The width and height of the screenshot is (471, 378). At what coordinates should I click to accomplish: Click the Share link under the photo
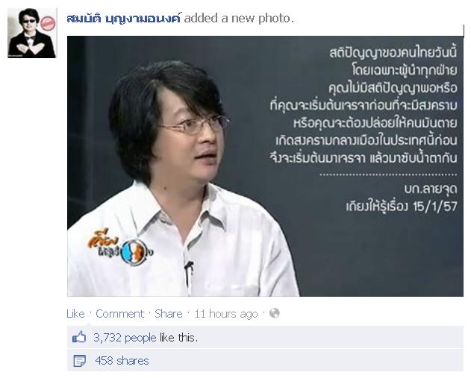coord(169,314)
